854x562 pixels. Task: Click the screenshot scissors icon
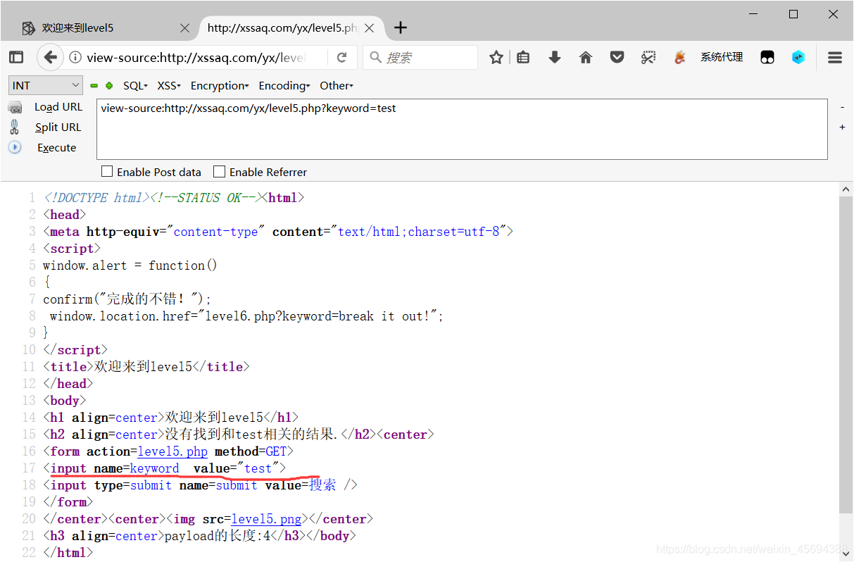coord(648,58)
